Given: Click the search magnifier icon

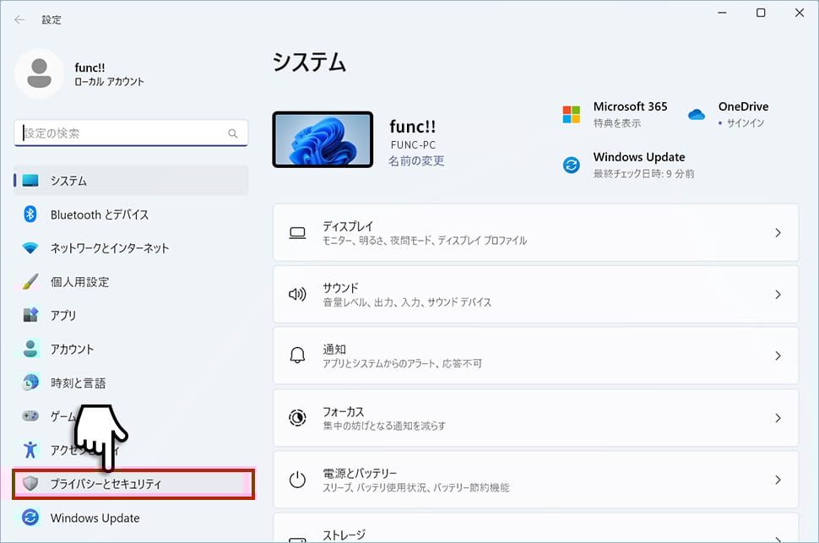Looking at the screenshot, I should 233,133.
